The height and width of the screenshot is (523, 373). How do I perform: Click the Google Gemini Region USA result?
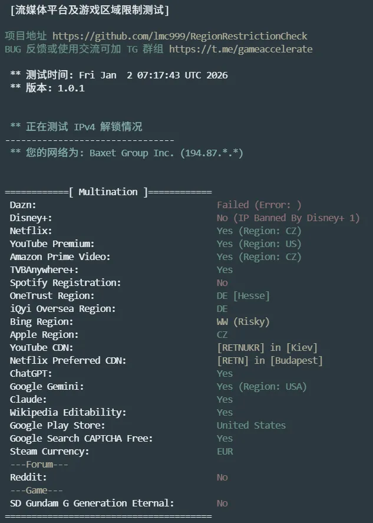(261, 387)
